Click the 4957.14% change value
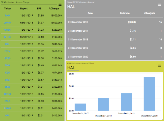 (x=57, y=66)
